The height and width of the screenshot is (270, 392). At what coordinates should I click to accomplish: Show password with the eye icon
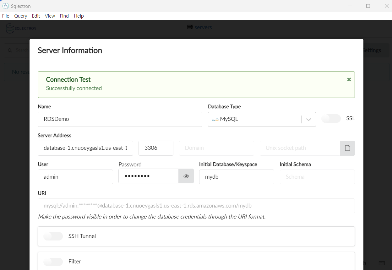point(186,176)
